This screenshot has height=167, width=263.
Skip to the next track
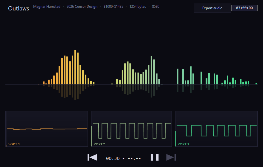click(171, 157)
